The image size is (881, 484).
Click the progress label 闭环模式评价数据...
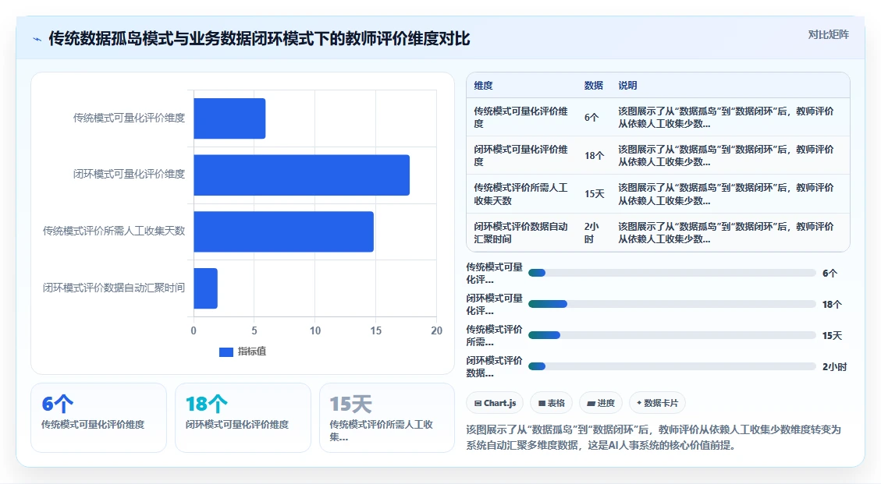point(494,366)
